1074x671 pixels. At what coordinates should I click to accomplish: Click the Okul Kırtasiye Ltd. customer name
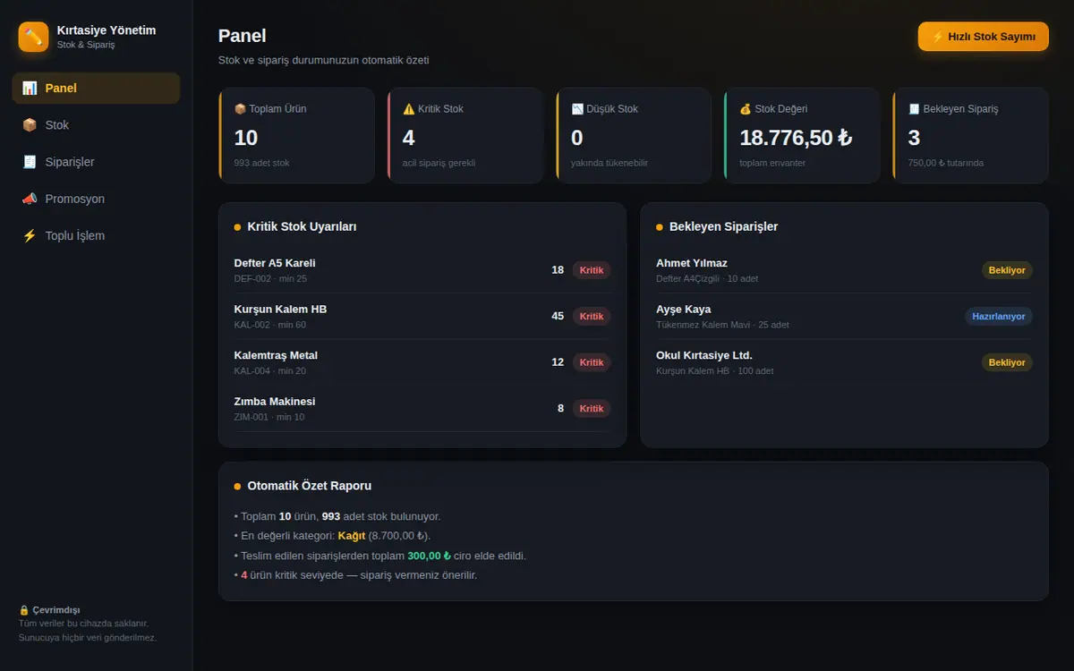click(704, 355)
